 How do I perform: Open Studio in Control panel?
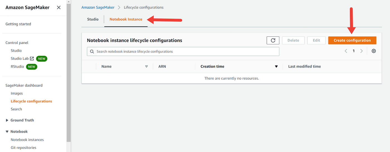[x=16, y=51]
